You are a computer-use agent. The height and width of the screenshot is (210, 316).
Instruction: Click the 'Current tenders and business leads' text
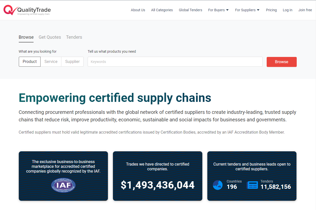252,167
